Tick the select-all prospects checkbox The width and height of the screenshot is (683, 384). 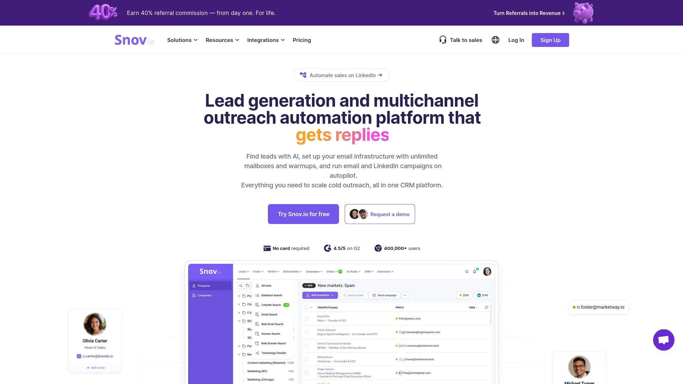click(306, 308)
